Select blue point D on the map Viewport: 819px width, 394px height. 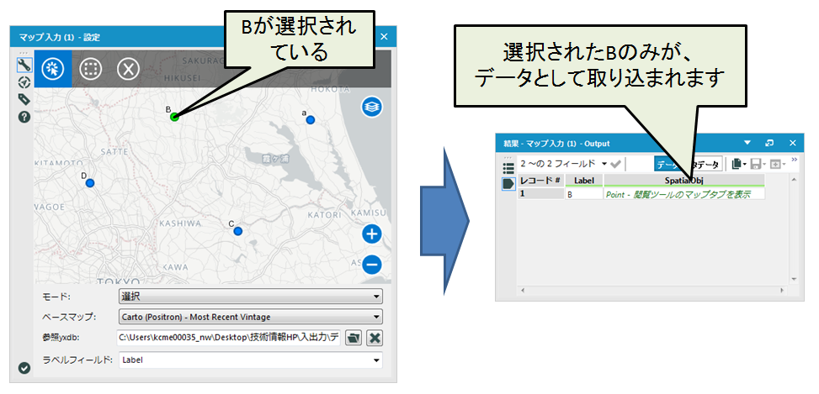pos(90,182)
